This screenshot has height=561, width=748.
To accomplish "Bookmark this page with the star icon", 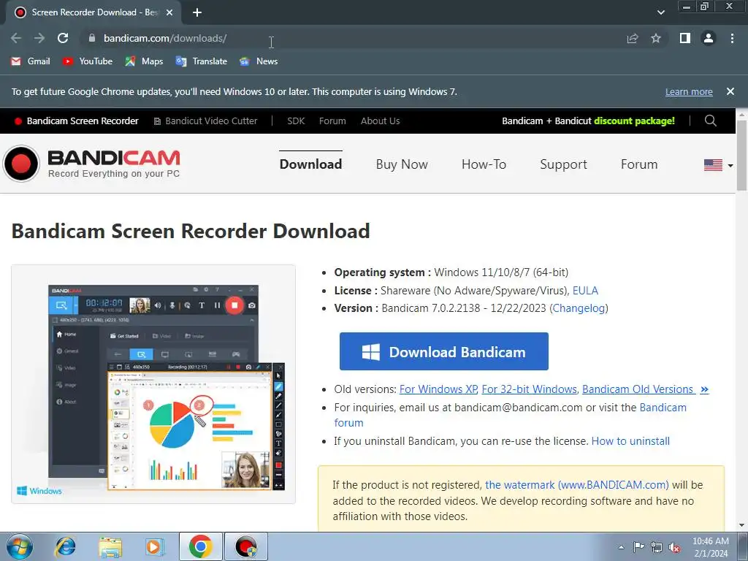I will [x=656, y=38].
